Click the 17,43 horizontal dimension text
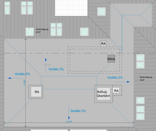The image size is (156, 131). click(x=69, y=122)
